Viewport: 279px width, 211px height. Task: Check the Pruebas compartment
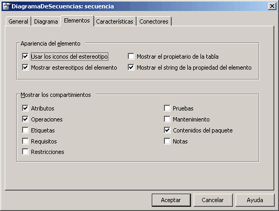[167, 108]
